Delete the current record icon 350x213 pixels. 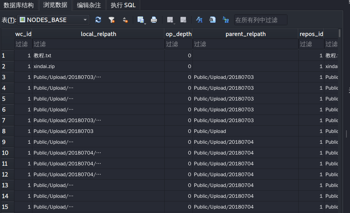click(183, 20)
